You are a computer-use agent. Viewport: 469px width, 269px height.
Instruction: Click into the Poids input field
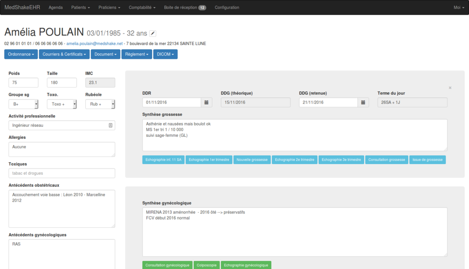pos(23,83)
